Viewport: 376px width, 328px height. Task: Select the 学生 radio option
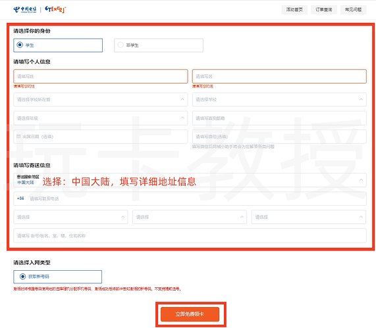tap(58, 45)
